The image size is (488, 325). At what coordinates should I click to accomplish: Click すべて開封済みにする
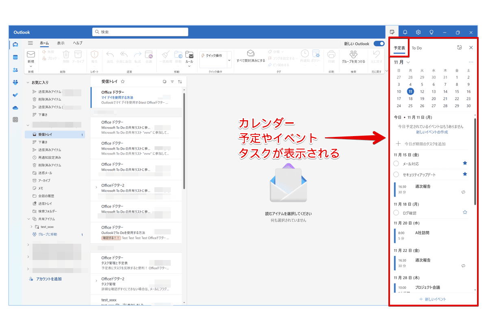tap(251, 57)
